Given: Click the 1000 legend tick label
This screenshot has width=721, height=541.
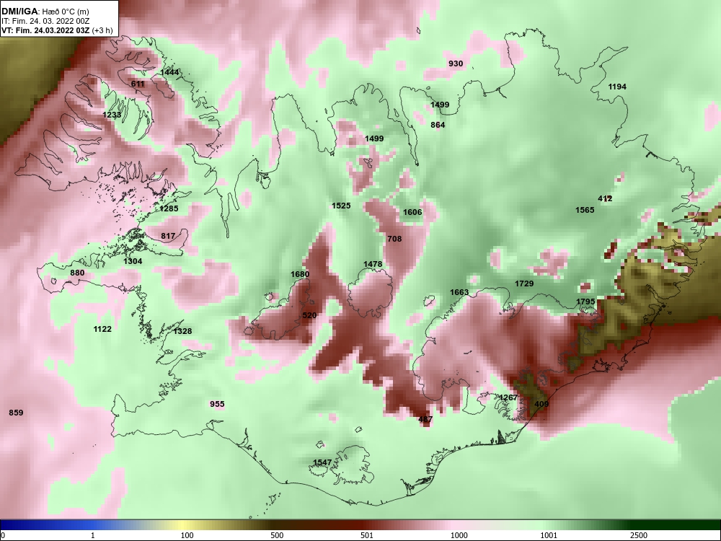Looking at the screenshot, I should coord(459,535).
